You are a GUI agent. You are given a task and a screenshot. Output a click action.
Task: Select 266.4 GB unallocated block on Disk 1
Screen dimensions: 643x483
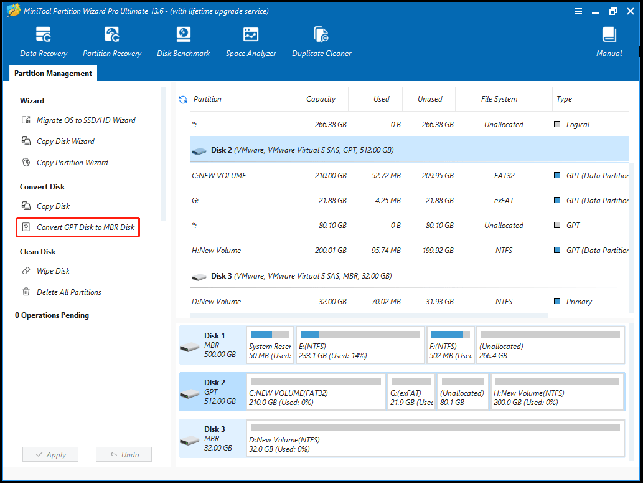550,345
